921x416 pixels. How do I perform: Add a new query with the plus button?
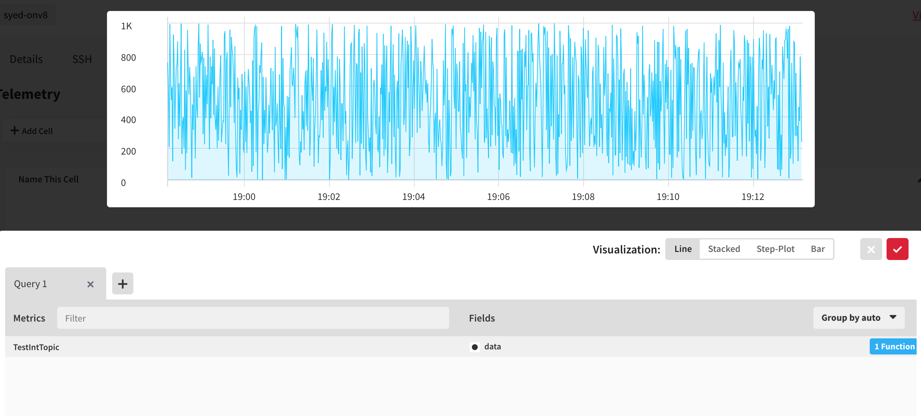click(x=123, y=283)
